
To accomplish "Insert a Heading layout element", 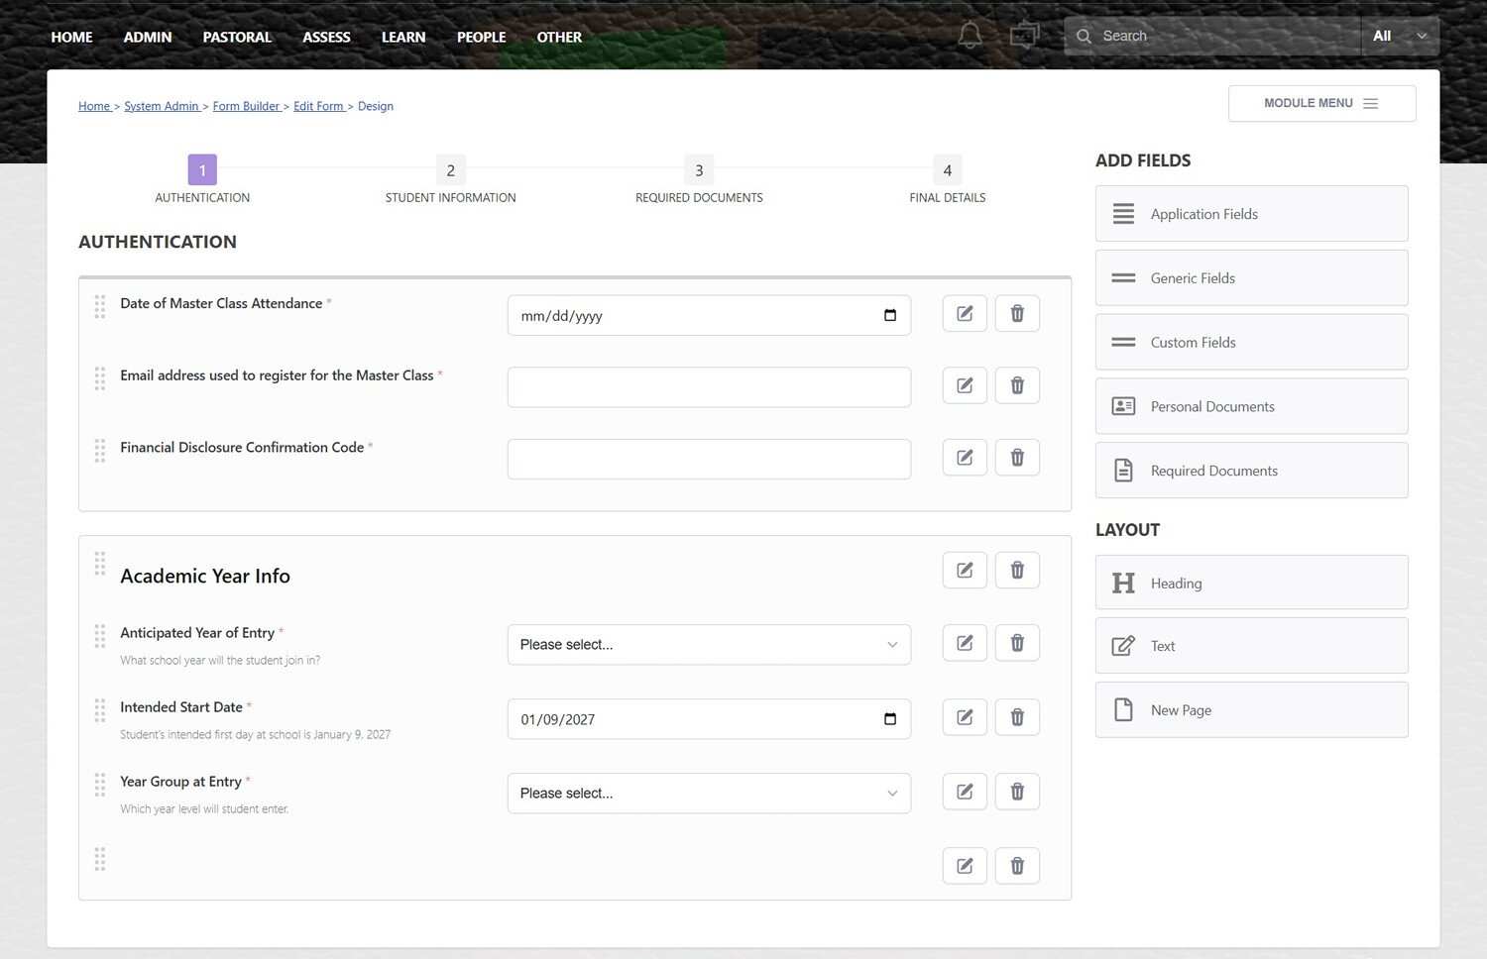I will pos(1251,583).
